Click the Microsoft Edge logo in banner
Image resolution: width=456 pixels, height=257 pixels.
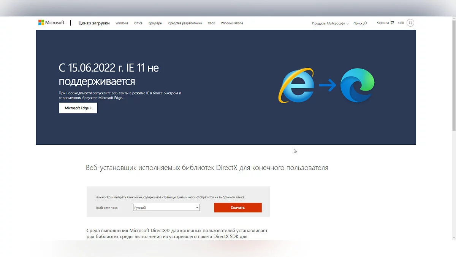357,85
